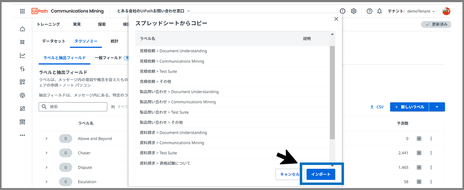This screenshot has width=464, height=190.
Task: Select the ラベルと抽出フィールド sub-tab
Action: (x=65, y=58)
